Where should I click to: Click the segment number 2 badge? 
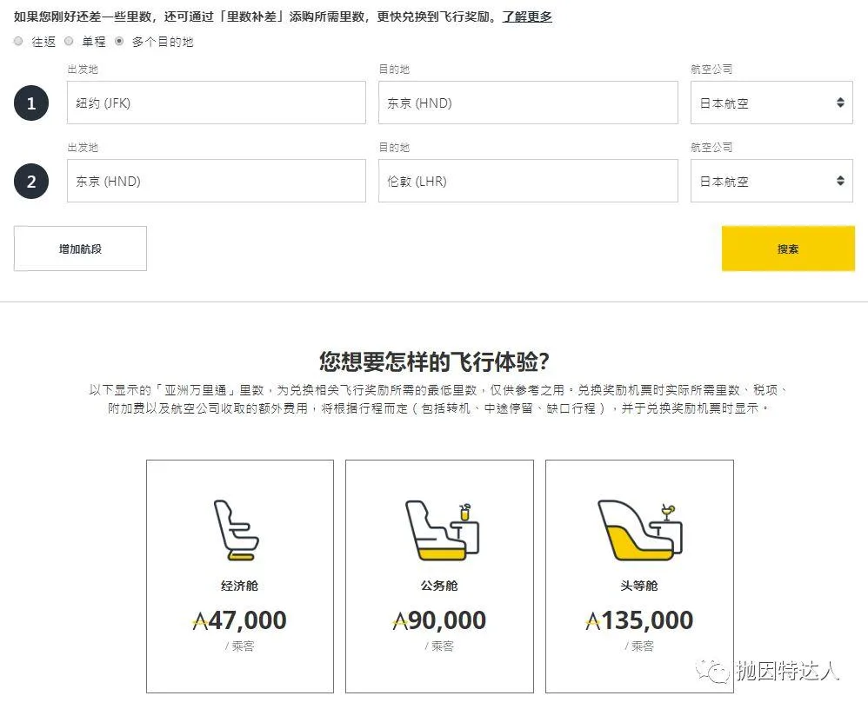coord(32,181)
